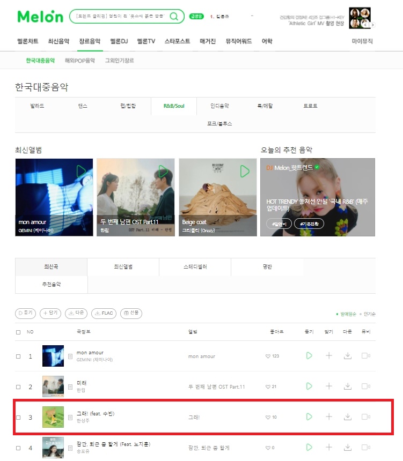Like song 1 heart icon
Screen dimensions: 403x461
click(x=268, y=356)
